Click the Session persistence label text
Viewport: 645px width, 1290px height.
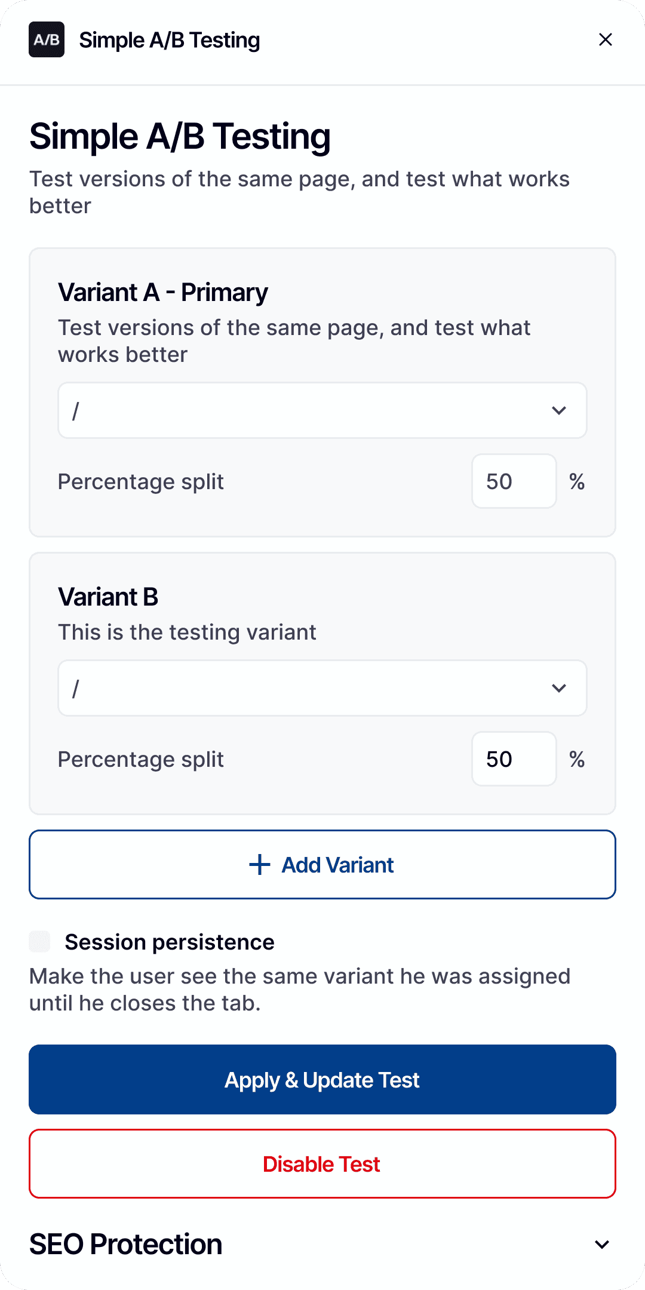170,942
